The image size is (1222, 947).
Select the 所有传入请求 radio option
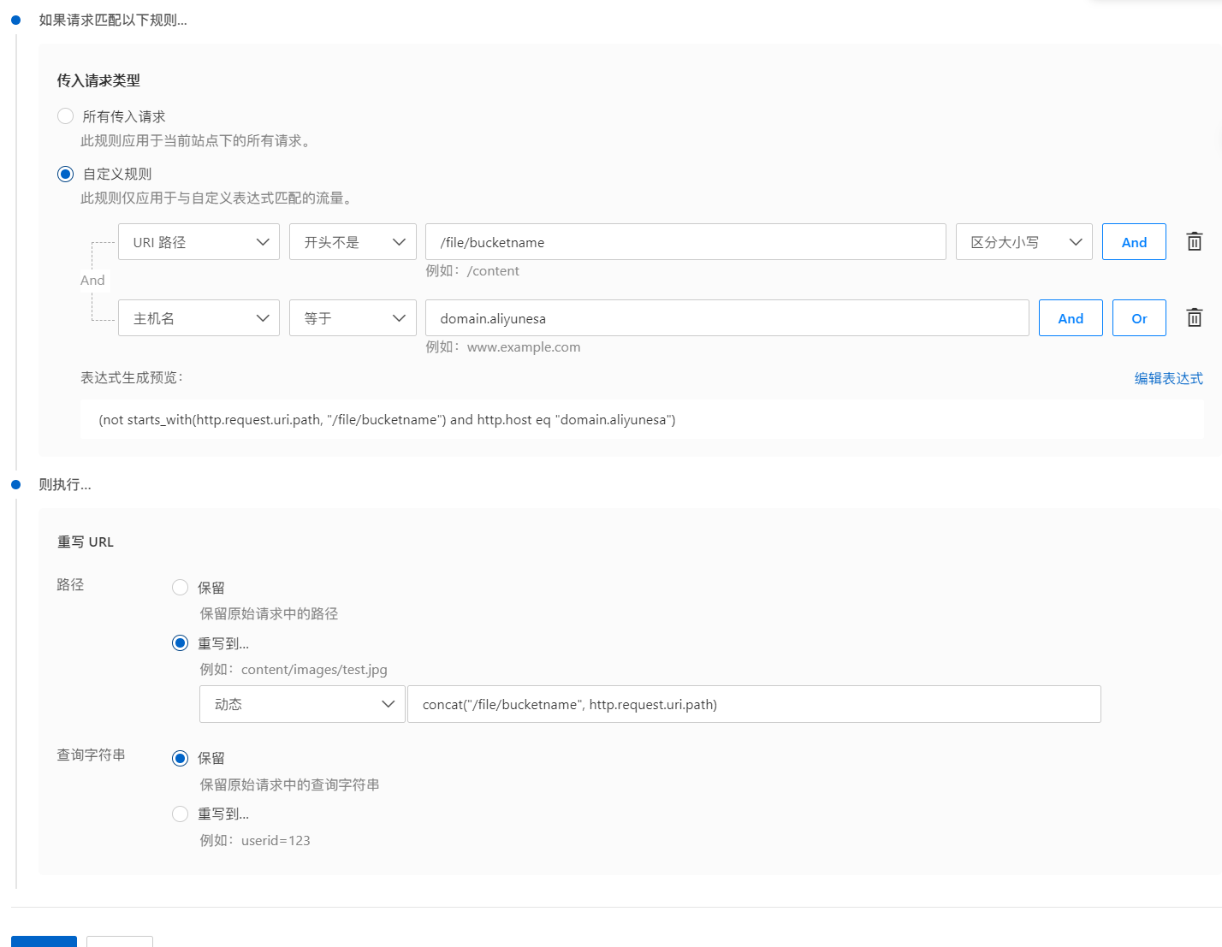pos(66,116)
